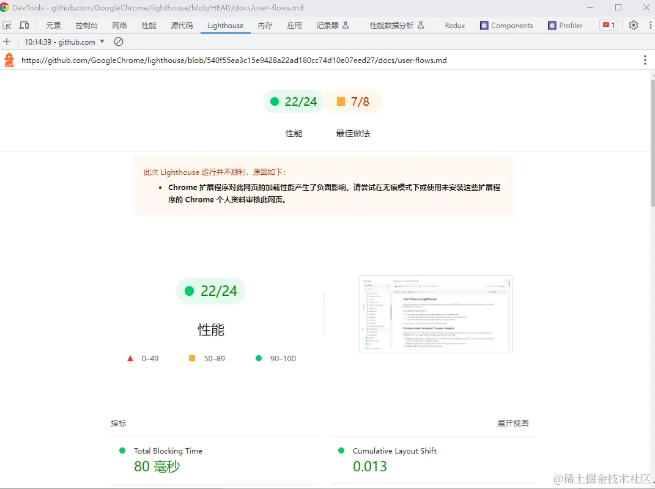Jump to performance via top 22/24 gauge
Image resolution: width=655 pixels, height=489 pixels.
click(x=294, y=101)
